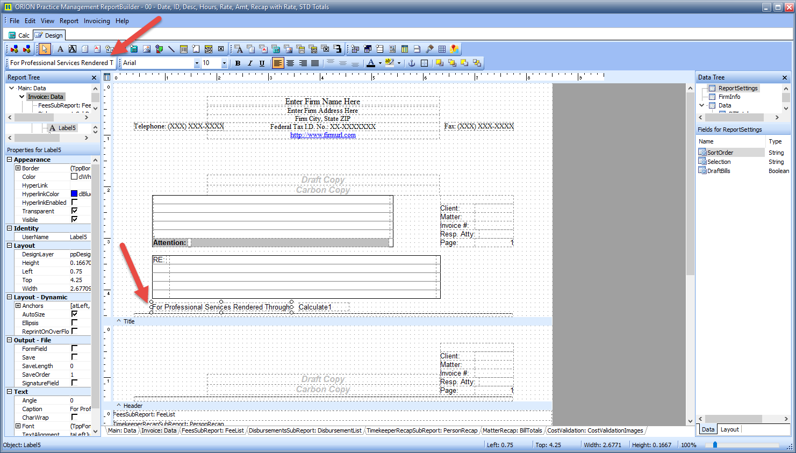
Task: Close the Data Tree panel
Action: coord(785,78)
